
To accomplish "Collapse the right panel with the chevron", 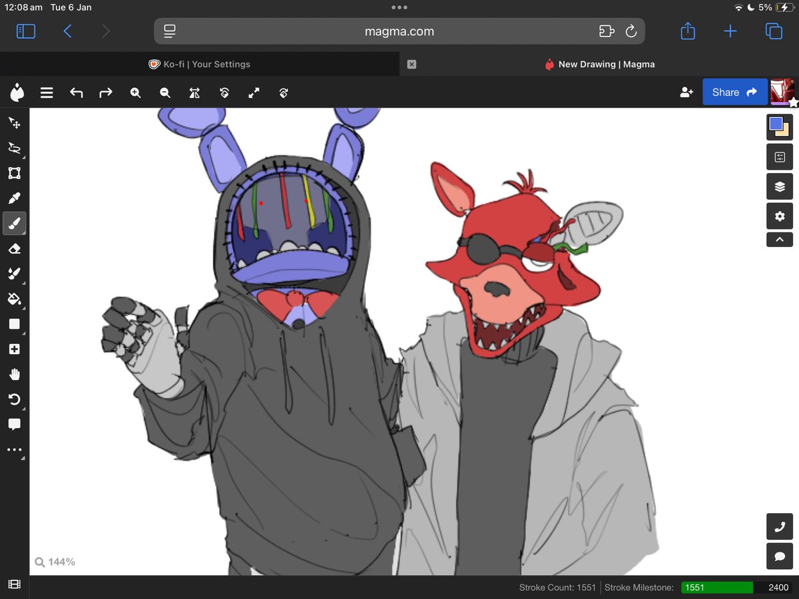I will (780, 240).
